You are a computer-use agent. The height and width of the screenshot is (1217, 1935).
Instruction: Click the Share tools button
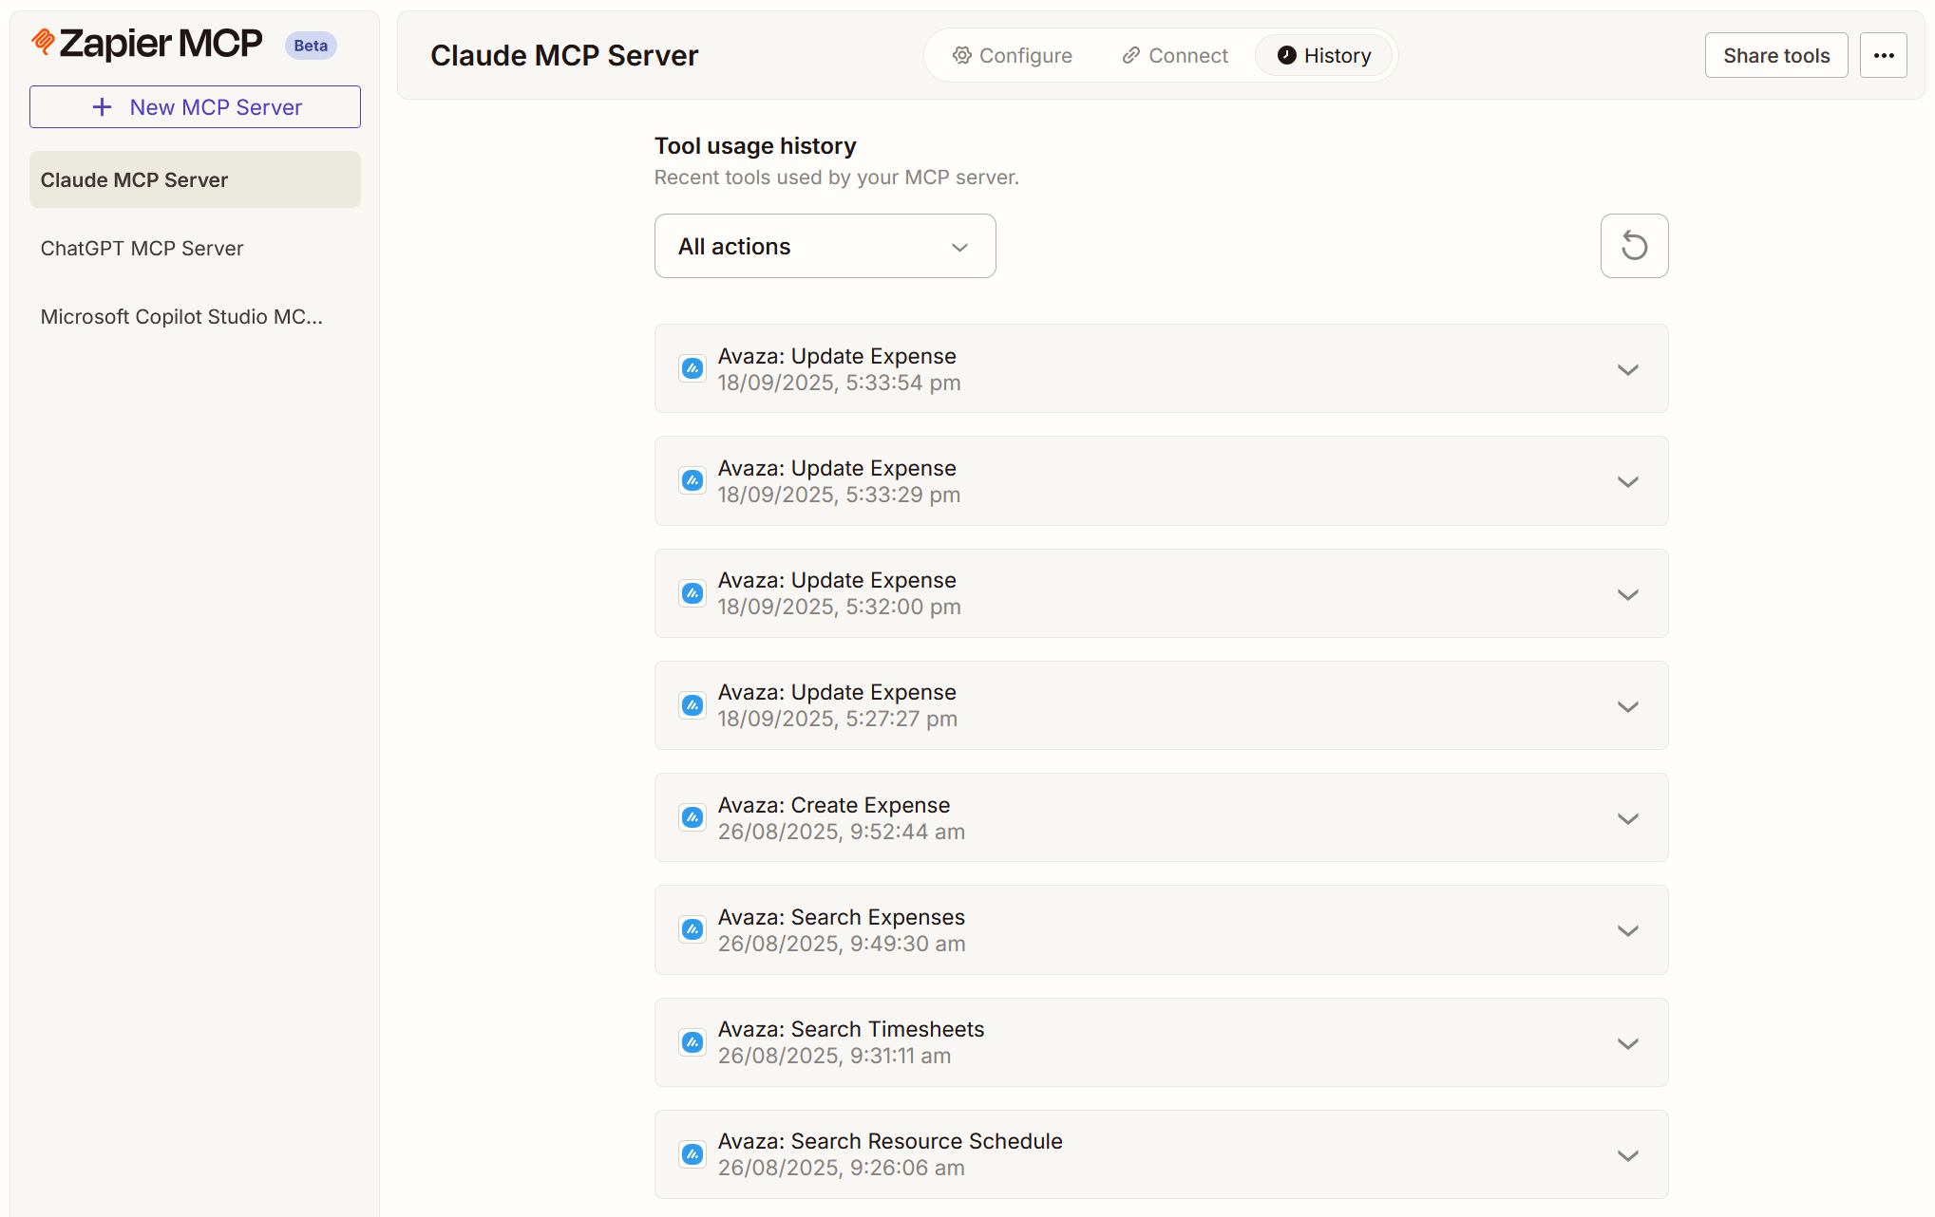point(1775,55)
